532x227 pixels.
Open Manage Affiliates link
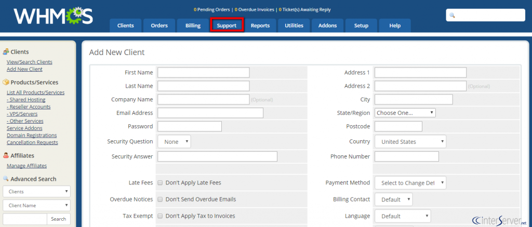click(x=27, y=166)
